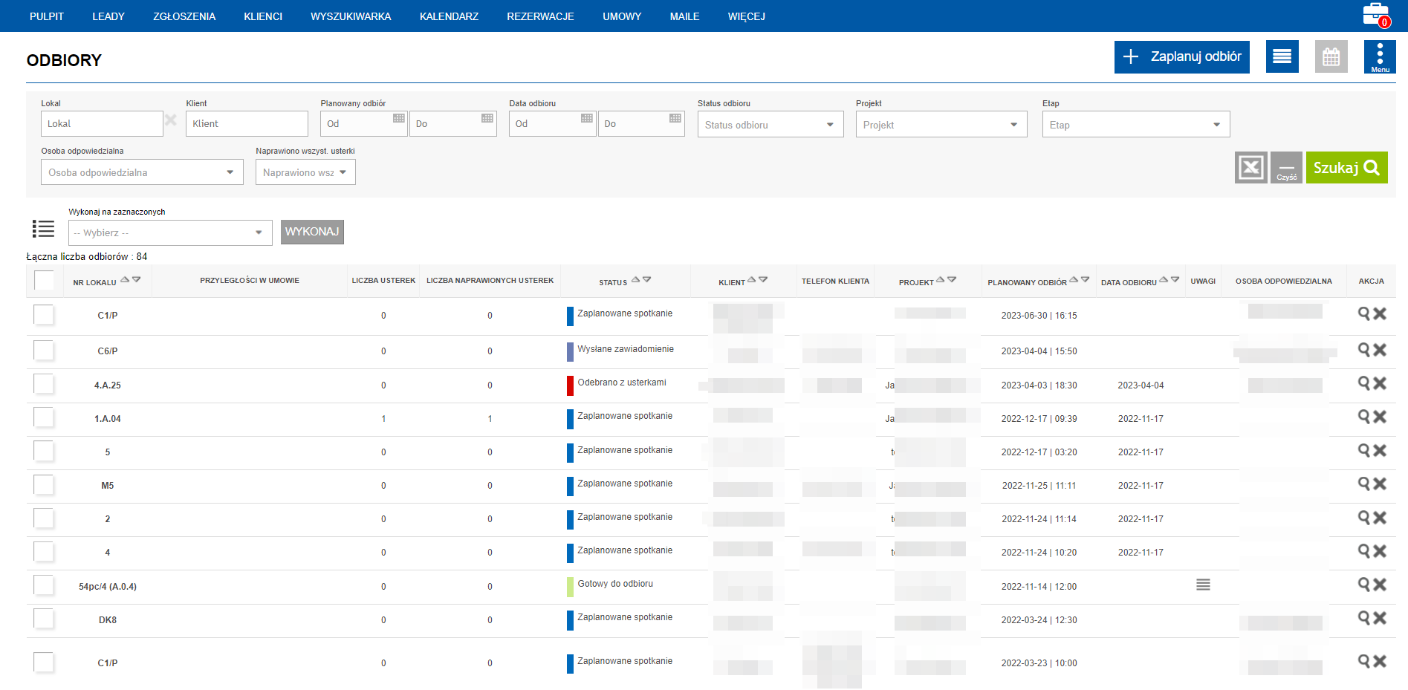This screenshot has width=1408, height=690.
Task: Tick checkbox for 4.A.25 row
Action: (44, 384)
